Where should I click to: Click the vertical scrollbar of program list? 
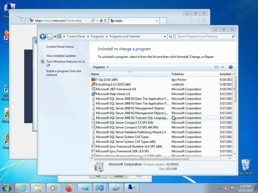coord(235,89)
